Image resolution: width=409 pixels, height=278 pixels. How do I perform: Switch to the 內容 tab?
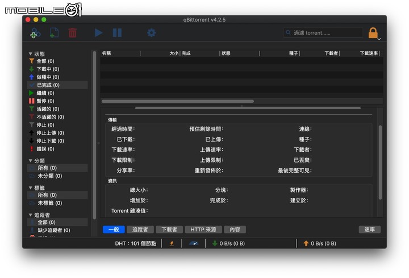coord(235,230)
